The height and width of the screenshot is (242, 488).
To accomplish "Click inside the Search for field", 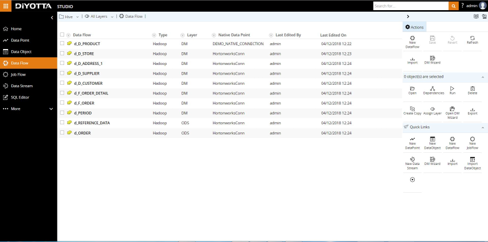I will click(x=411, y=6).
